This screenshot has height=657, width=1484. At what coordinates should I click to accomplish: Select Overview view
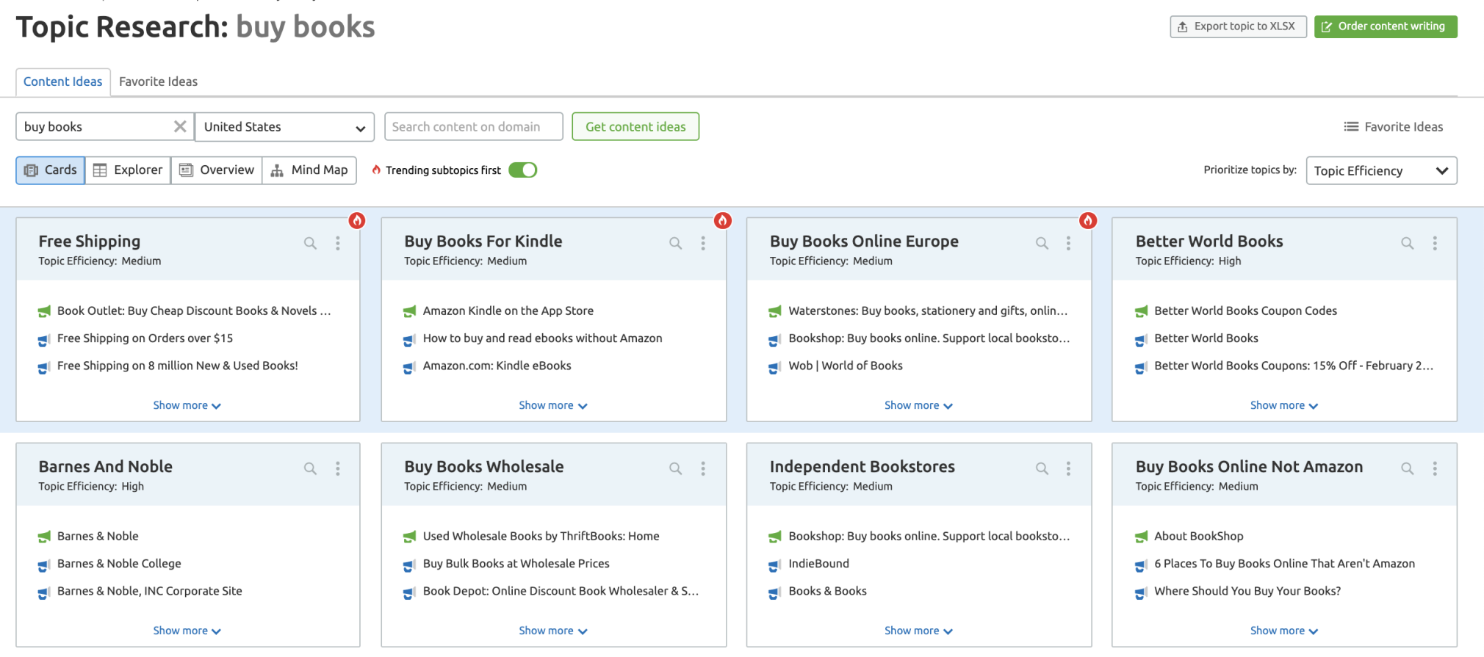point(217,170)
